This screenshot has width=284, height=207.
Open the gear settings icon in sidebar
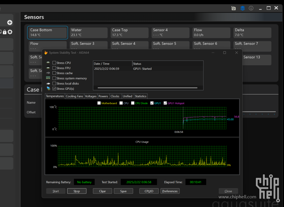click(10, 32)
